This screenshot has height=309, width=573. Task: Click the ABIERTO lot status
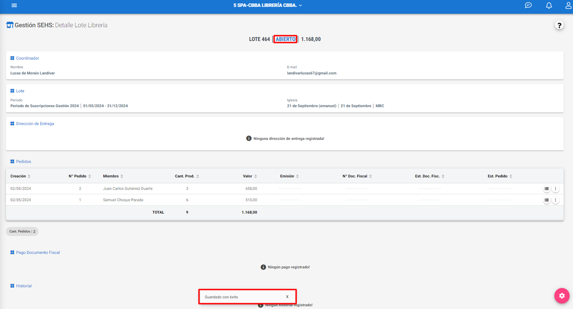click(x=285, y=39)
